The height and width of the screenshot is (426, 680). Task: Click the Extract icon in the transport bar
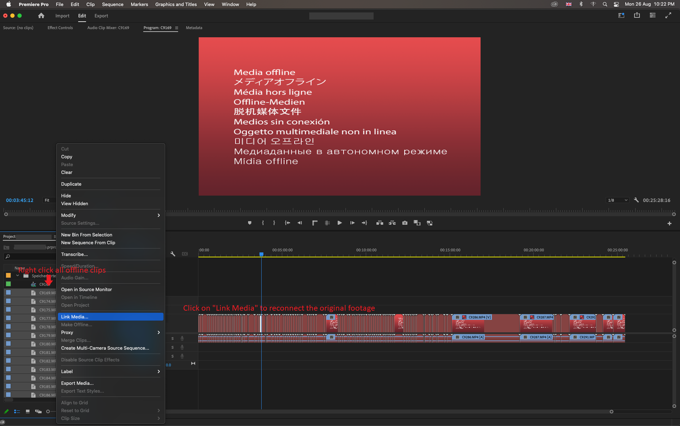click(x=392, y=223)
